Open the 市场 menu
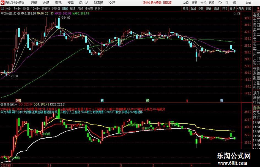This screenshot has height=167, width=260. (46, 3)
